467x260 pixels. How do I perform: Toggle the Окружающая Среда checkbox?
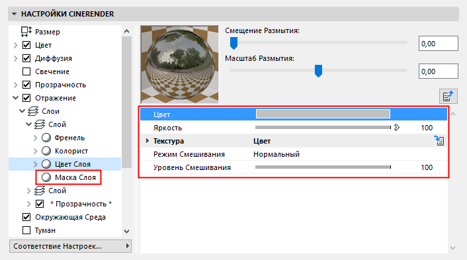pyautogui.click(x=26, y=217)
